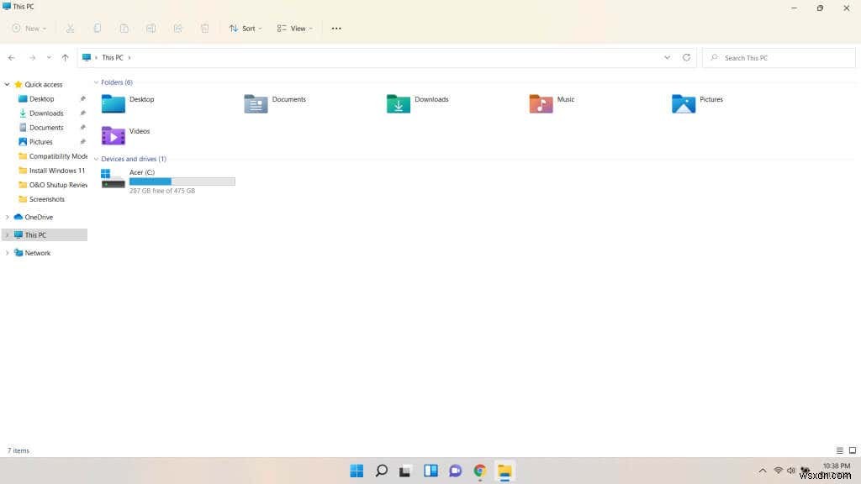Expand the Network tree node
This screenshot has height=484, width=861.
(x=7, y=253)
